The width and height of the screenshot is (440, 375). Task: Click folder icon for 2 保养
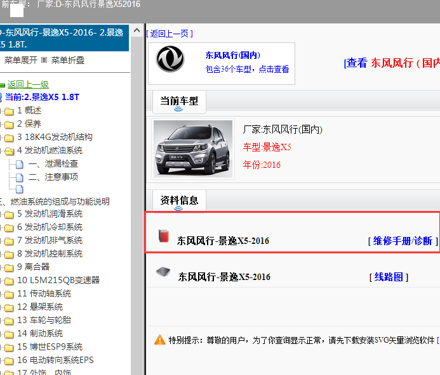pos(9,125)
